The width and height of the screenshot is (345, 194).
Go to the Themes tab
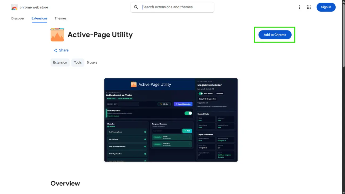[x=61, y=18]
